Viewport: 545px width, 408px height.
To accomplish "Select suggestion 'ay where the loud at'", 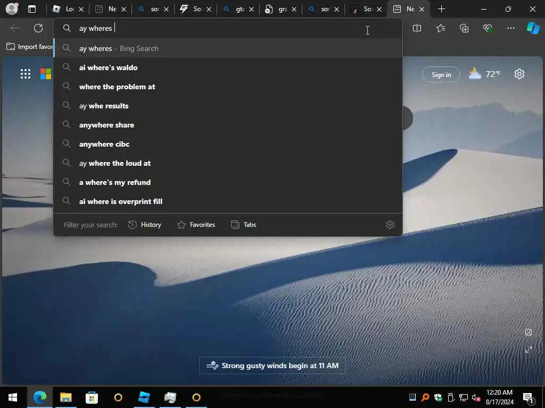I will pyautogui.click(x=228, y=163).
